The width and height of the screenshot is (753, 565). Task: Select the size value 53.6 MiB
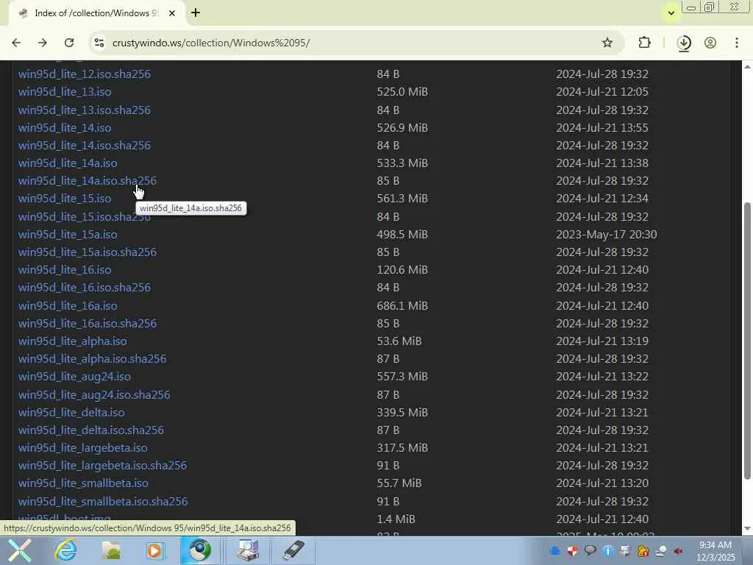tap(399, 341)
